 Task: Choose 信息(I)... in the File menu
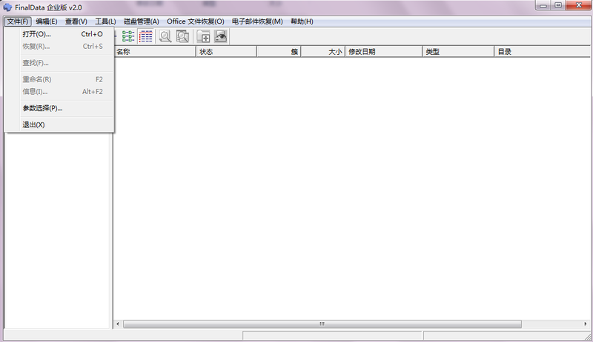coord(59,92)
